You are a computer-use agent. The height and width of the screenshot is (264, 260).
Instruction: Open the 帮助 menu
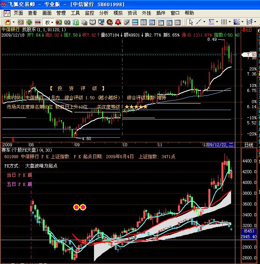189,13
